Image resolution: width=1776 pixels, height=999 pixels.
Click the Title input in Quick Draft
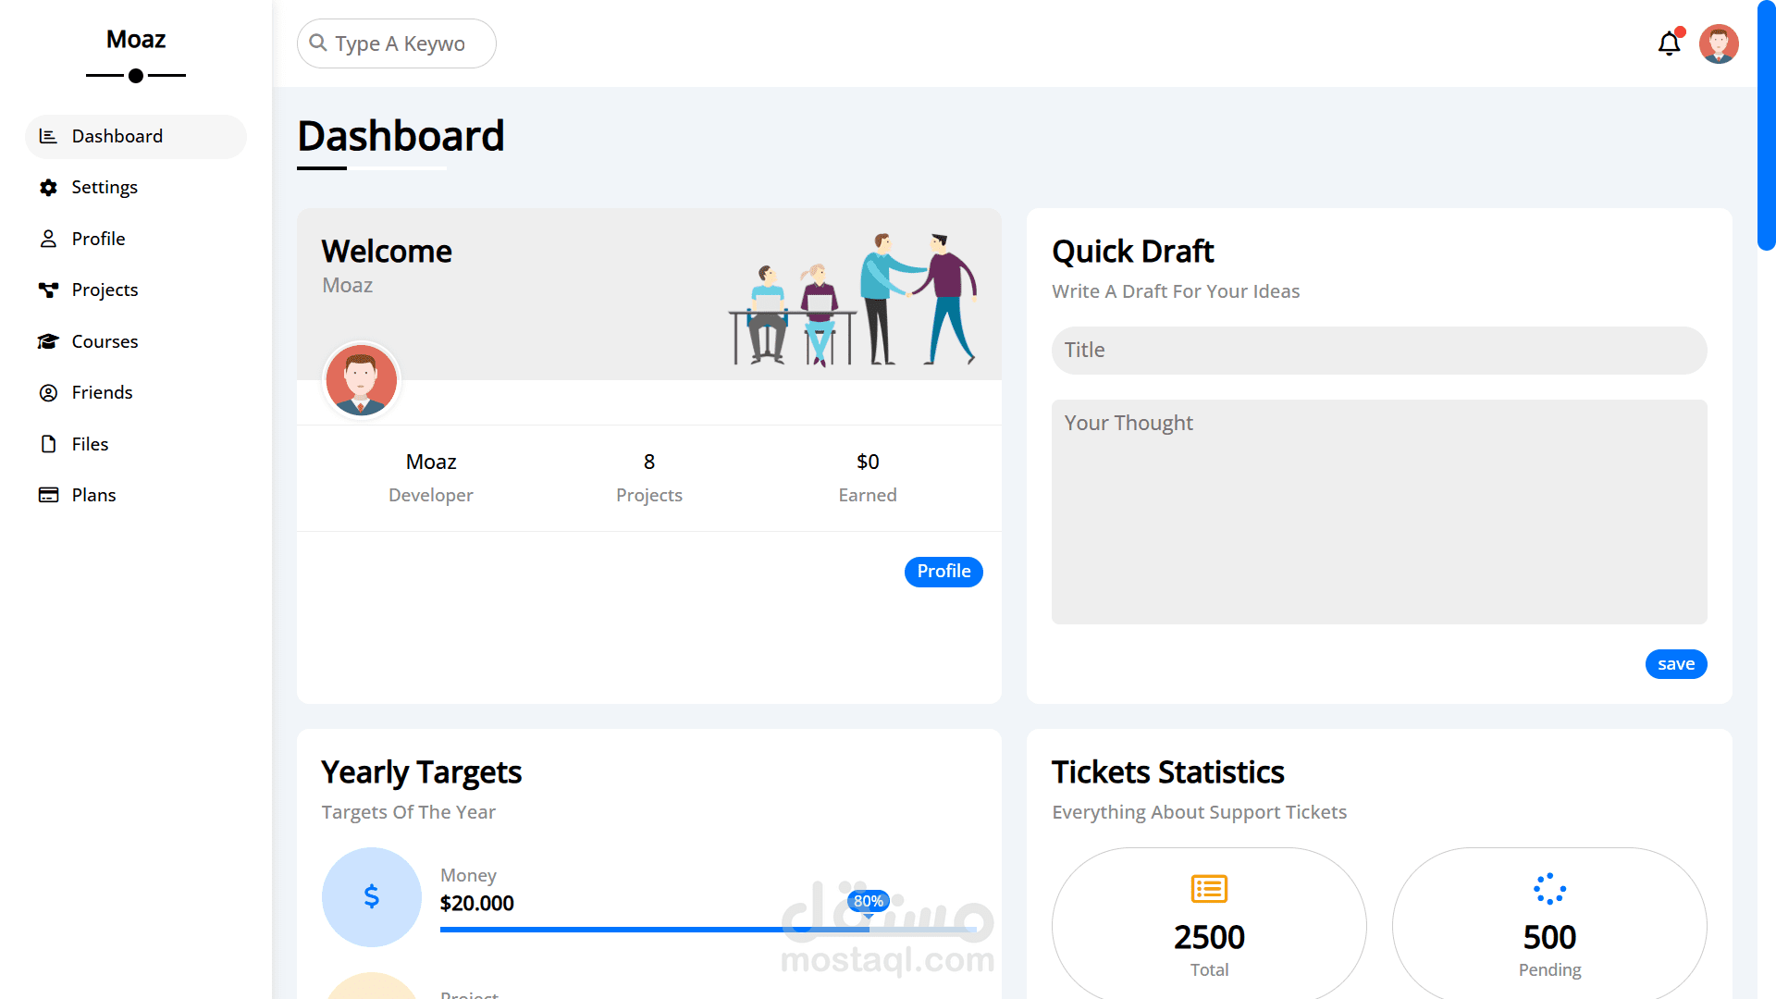coord(1378,350)
